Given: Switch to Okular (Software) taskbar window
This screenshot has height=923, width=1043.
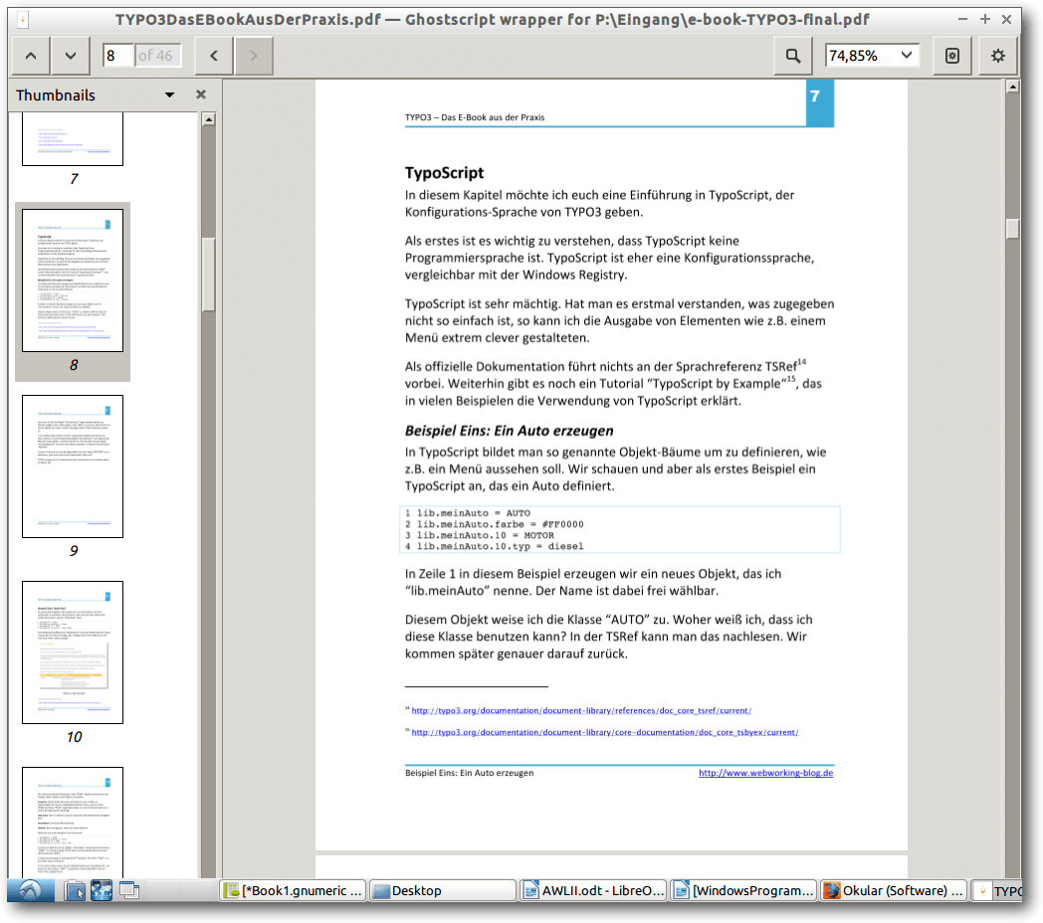Looking at the screenshot, I should pyautogui.click(x=894, y=890).
